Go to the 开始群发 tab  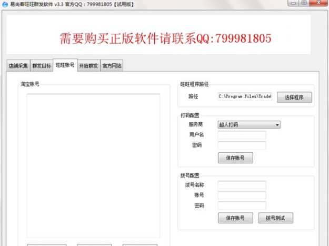tap(88, 66)
